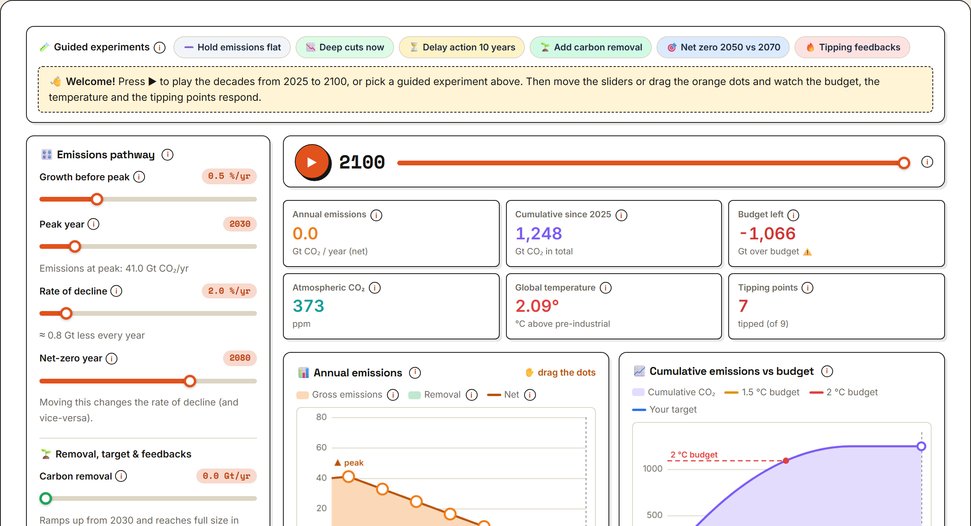Show info for Removal legend entry
971x526 pixels.
pyautogui.click(x=472, y=394)
